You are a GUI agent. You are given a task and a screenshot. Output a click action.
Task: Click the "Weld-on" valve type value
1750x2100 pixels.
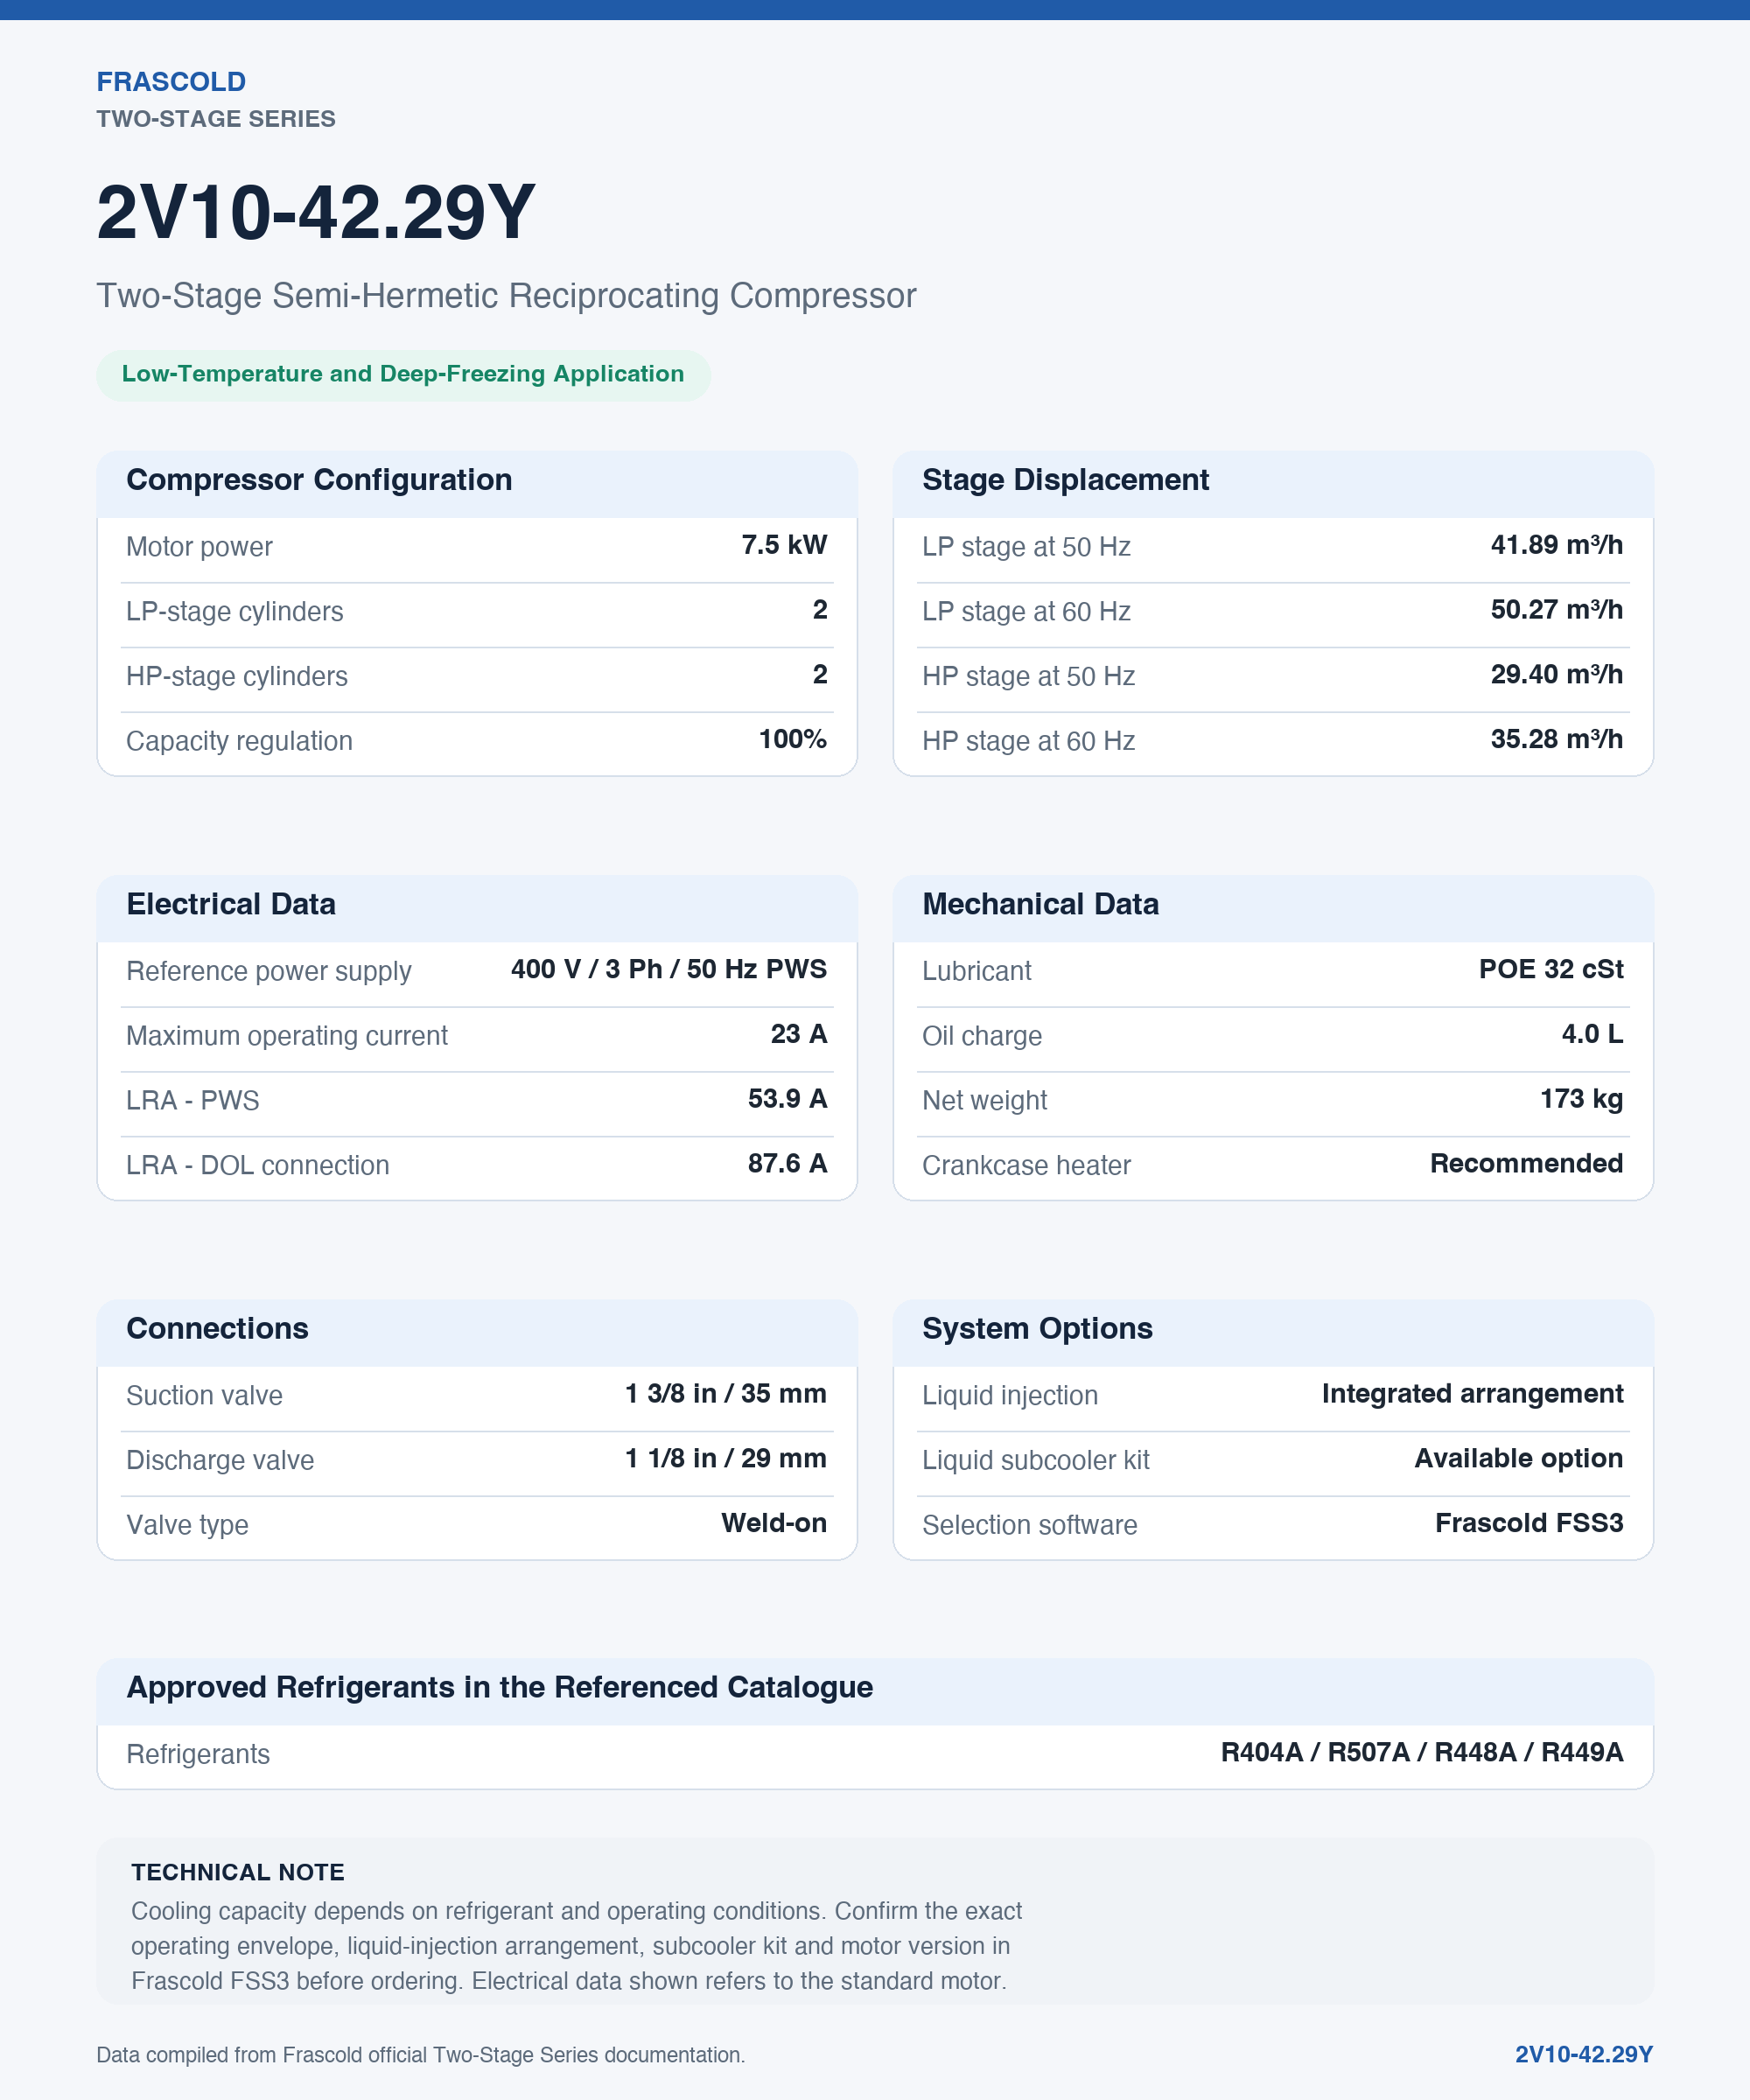tap(774, 1524)
